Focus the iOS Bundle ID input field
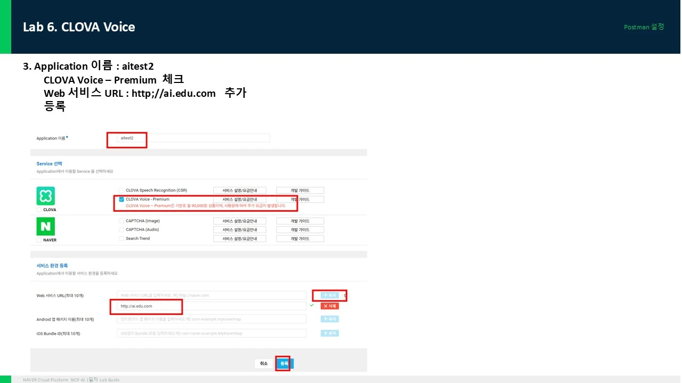Image resolution: width=682 pixels, height=383 pixels. 212,334
